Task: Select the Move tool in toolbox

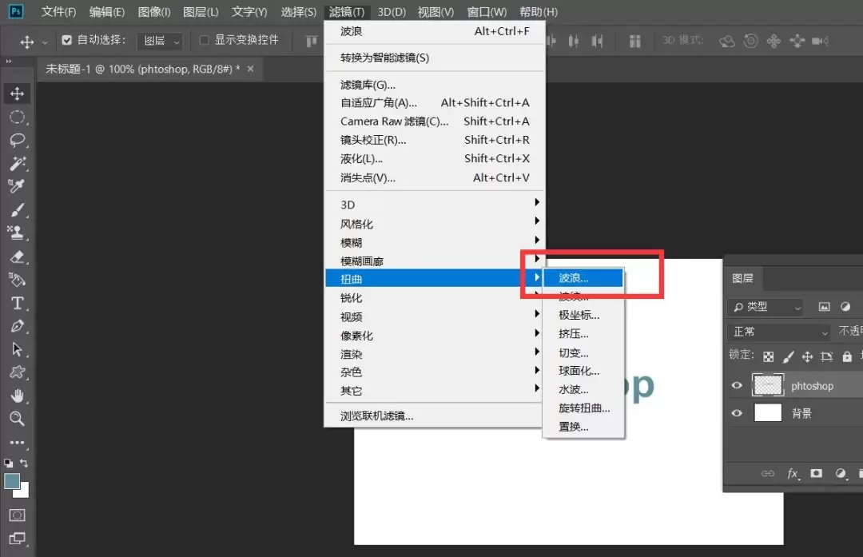Action: click(17, 93)
